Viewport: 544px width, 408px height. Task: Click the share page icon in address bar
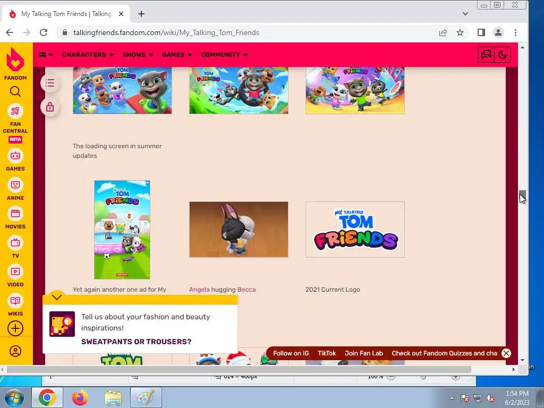(x=443, y=32)
